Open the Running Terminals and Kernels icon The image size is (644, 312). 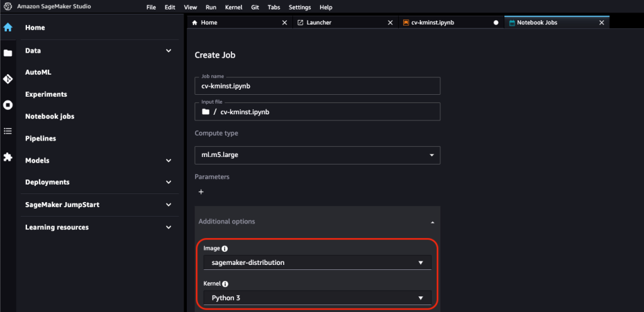pos(8,105)
